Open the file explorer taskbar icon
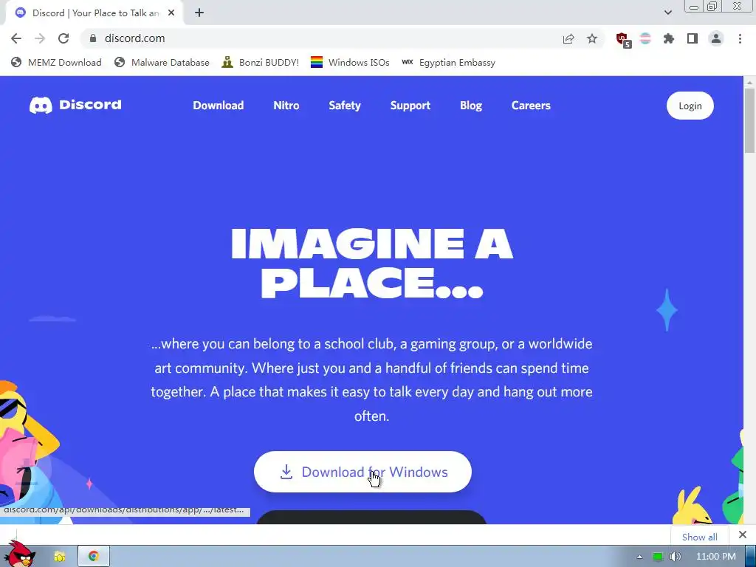The width and height of the screenshot is (756, 567). (x=60, y=557)
